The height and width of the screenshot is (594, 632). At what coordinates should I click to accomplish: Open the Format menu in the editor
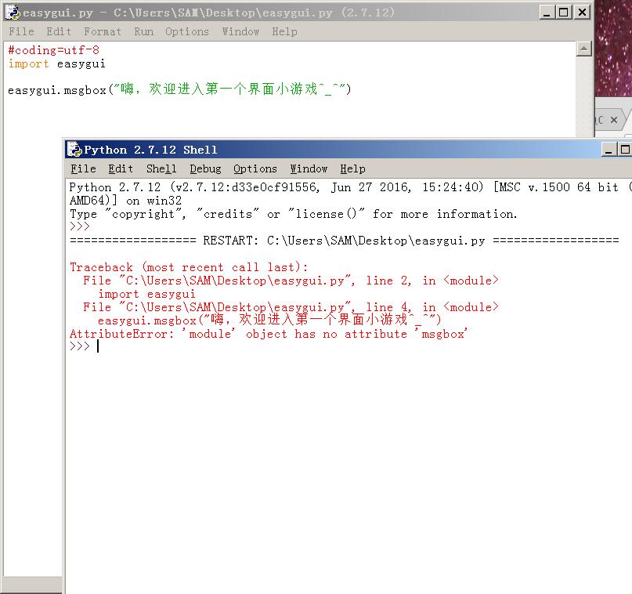103,31
